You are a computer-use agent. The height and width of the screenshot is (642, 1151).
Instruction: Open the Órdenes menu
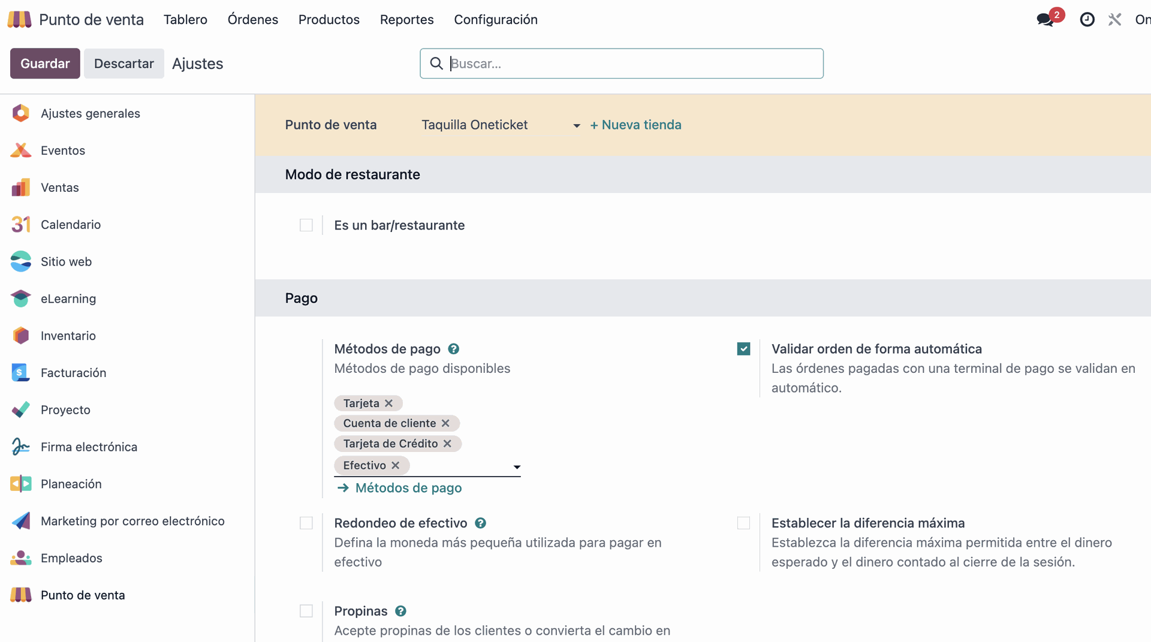[253, 20]
